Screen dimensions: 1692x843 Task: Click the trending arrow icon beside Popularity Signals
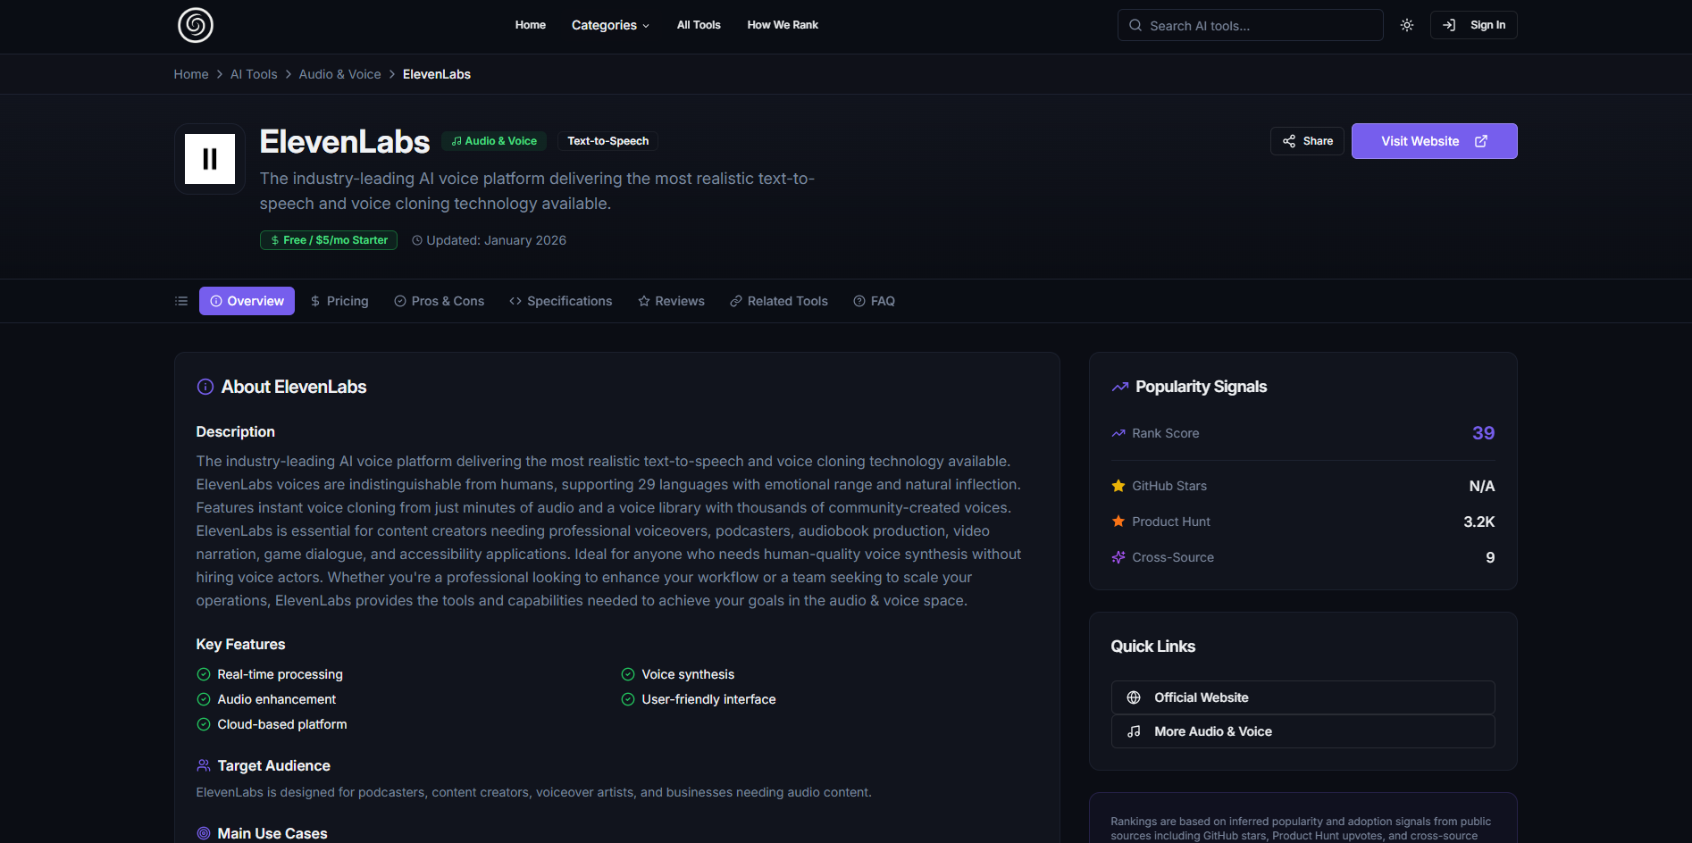pos(1118,386)
